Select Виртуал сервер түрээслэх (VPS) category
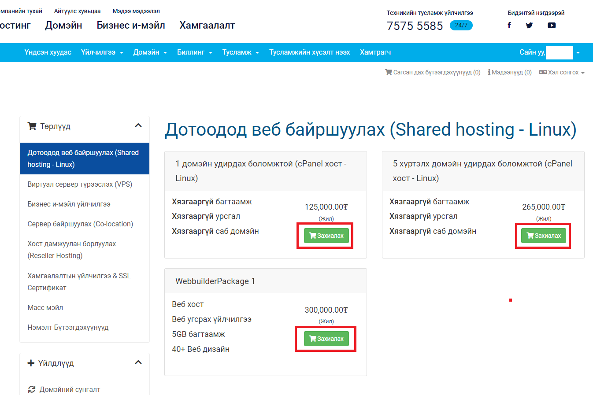 pyautogui.click(x=85, y=184)
